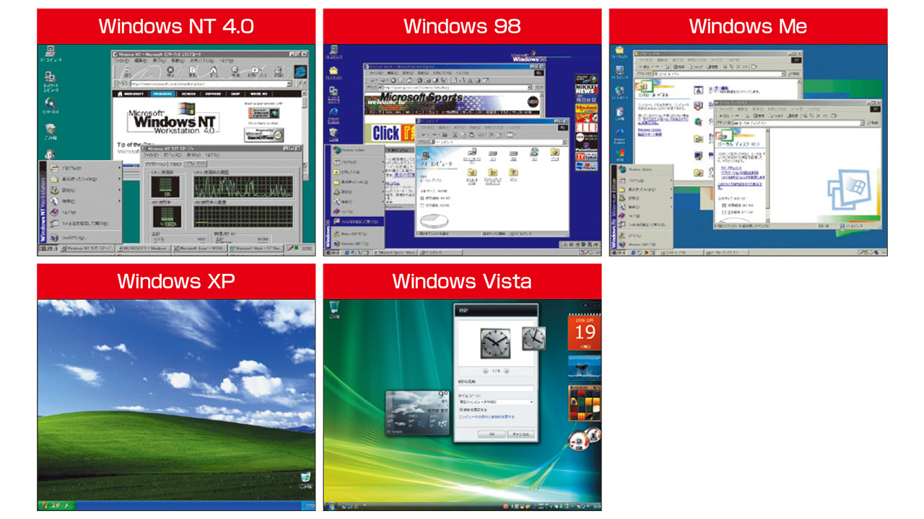924x519 pixels.
Task: Select My Computer icon in the Windows 98 window
Action: pos(424,154)
